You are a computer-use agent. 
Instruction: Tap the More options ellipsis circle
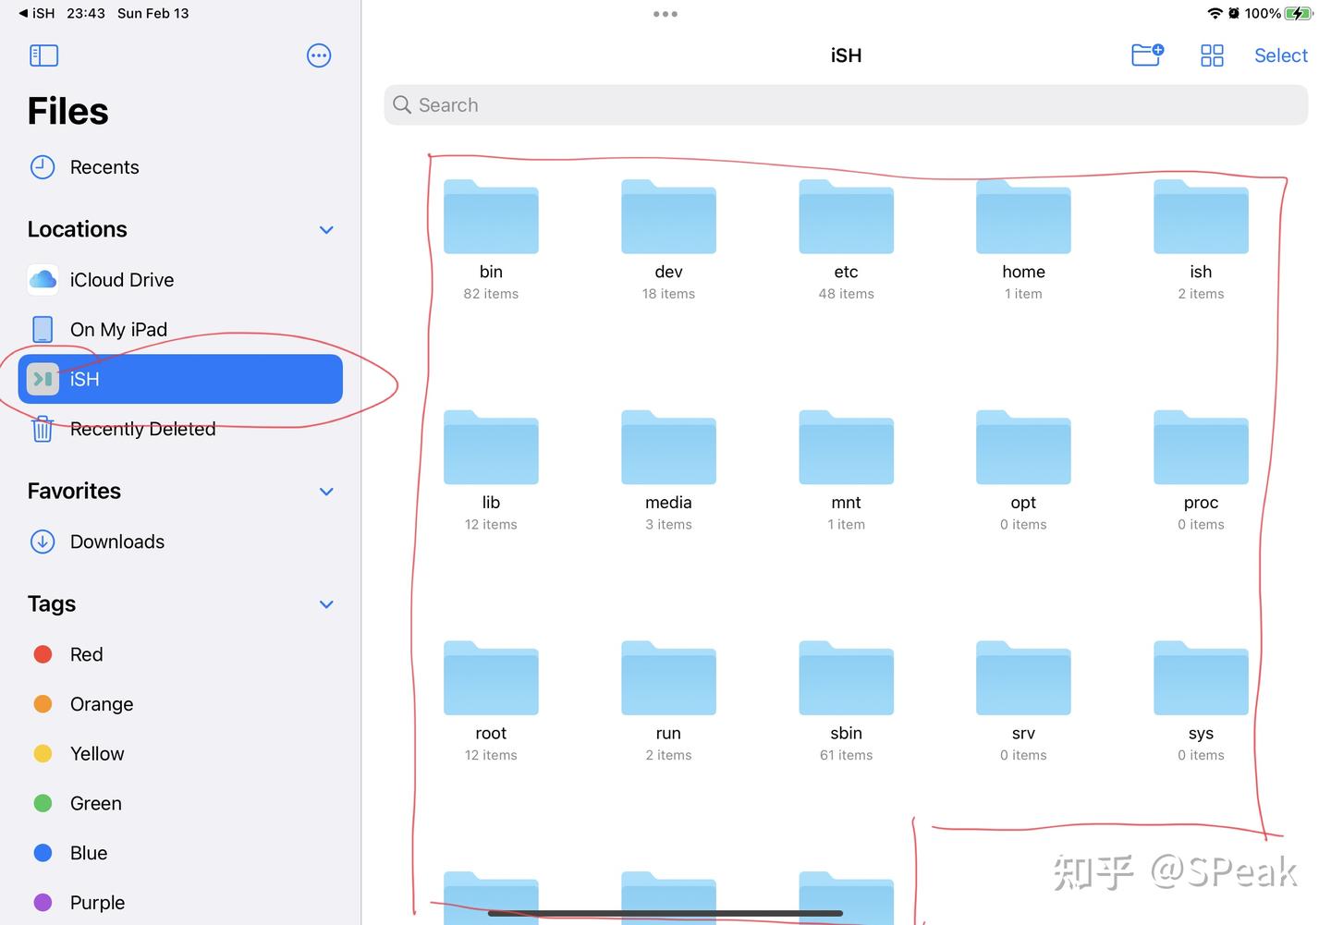(x=318, y=55)
